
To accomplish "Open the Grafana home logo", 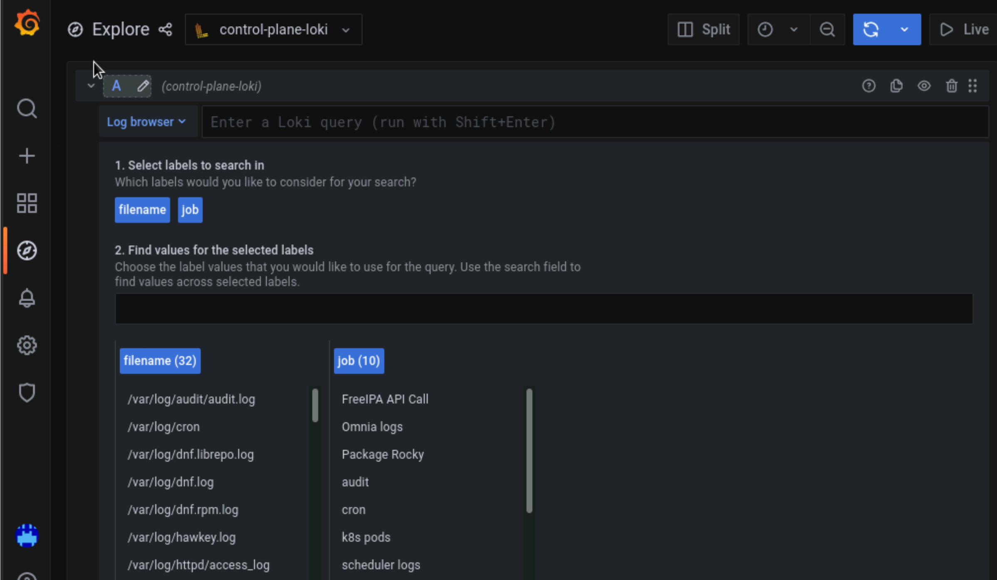I will point(27,23).
